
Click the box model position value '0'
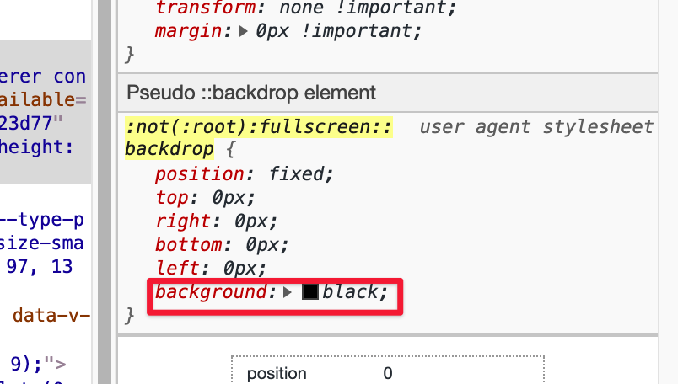coord(388,373)
